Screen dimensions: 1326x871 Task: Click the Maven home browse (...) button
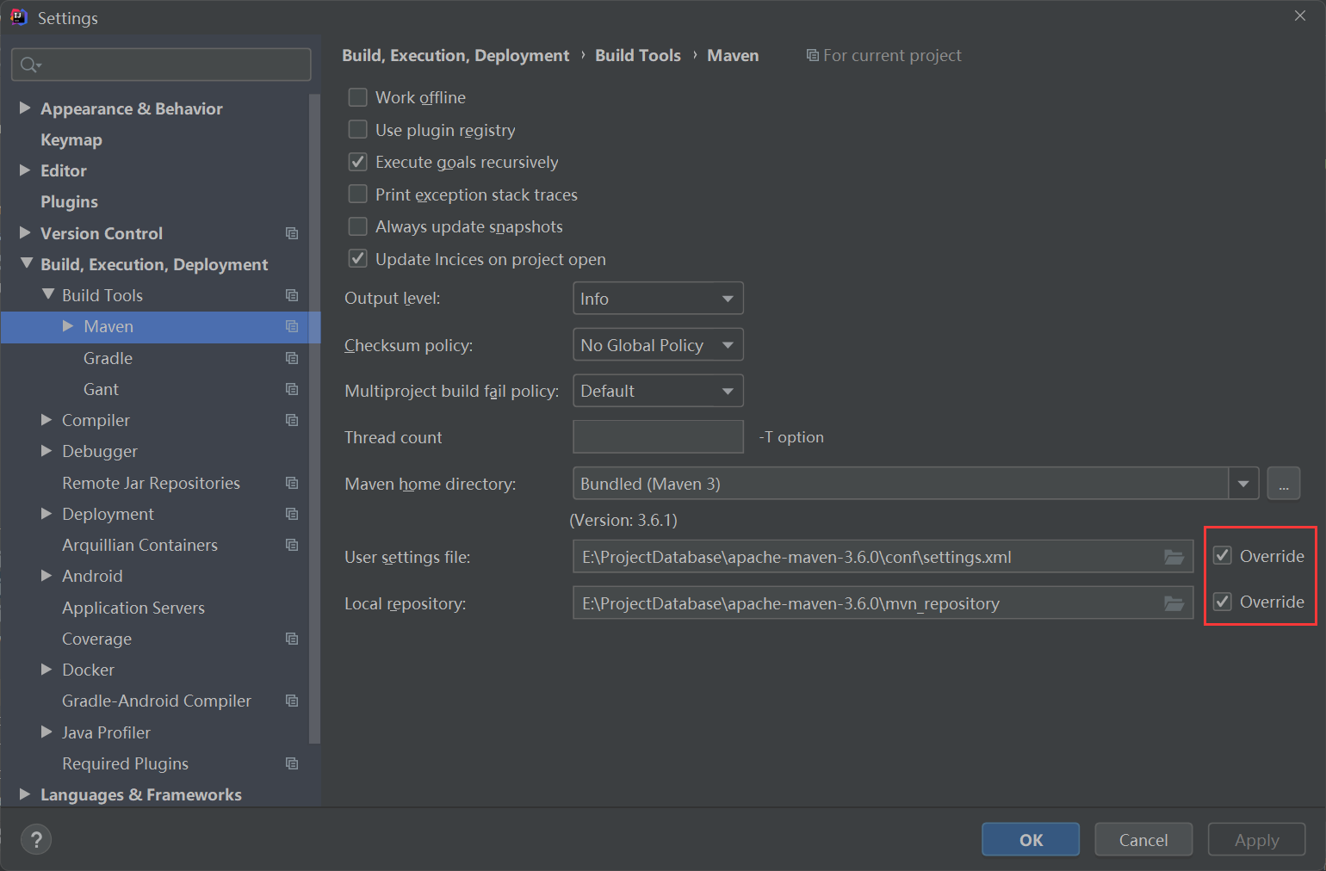point(1284,484)
